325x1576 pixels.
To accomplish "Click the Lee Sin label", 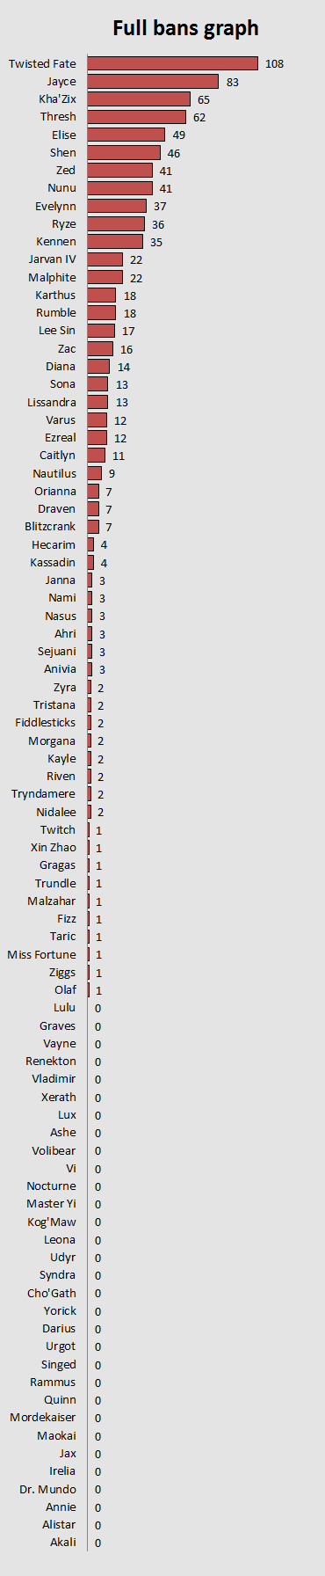I will 57,331.
